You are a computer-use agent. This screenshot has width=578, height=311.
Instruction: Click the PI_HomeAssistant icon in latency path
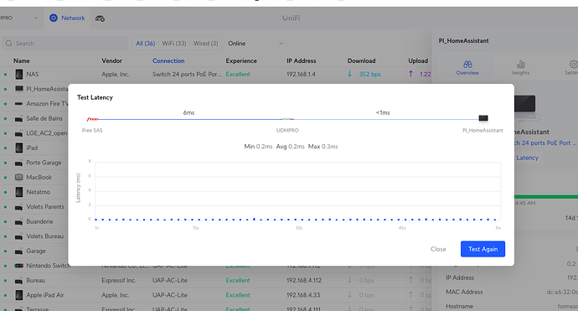pos(483,118)
